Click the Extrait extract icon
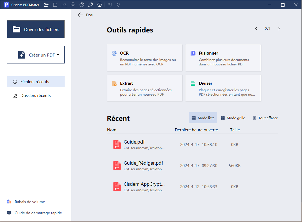 (x=114, y=84)
